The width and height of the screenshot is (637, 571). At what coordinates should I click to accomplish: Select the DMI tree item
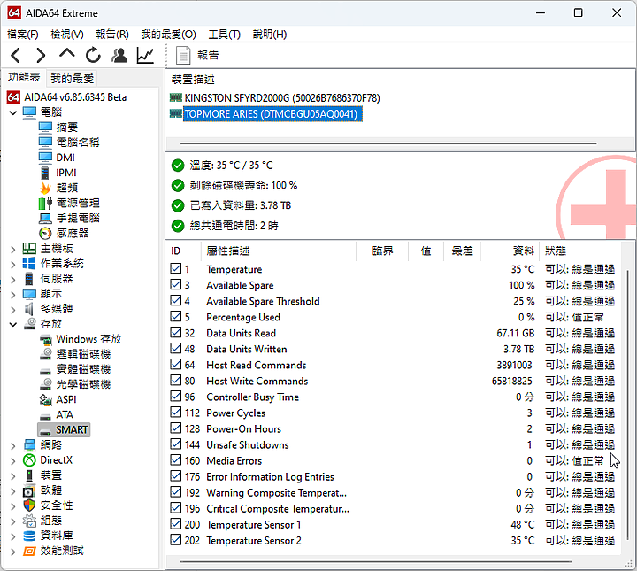coord(65,158)
